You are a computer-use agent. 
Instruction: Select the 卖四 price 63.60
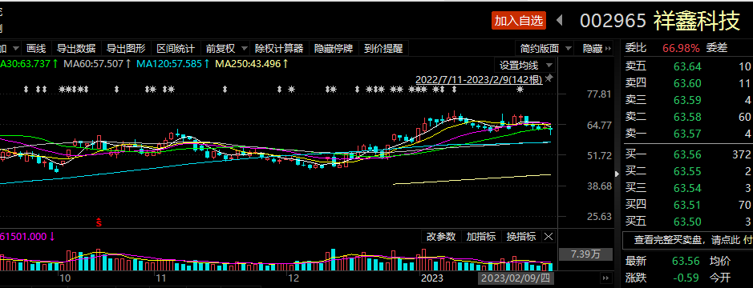coord(687,83)
